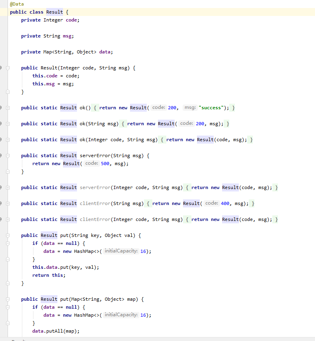Click Map<String, Object> type in field declaration

70,52
